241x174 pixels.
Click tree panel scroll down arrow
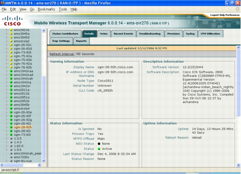[44, 161]
